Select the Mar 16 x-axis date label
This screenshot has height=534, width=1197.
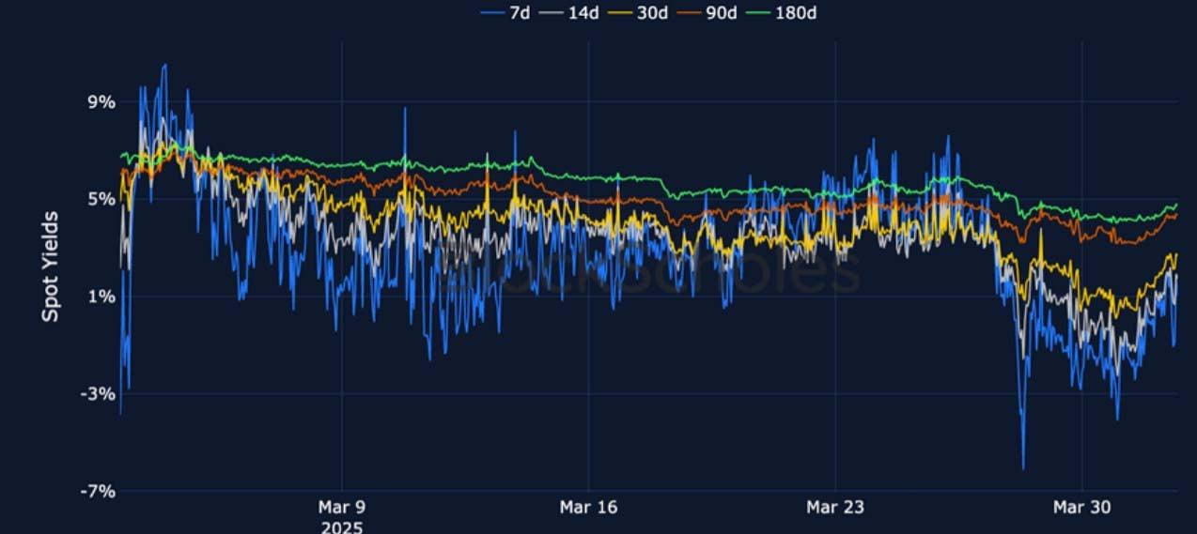click(x=588, y=508)
